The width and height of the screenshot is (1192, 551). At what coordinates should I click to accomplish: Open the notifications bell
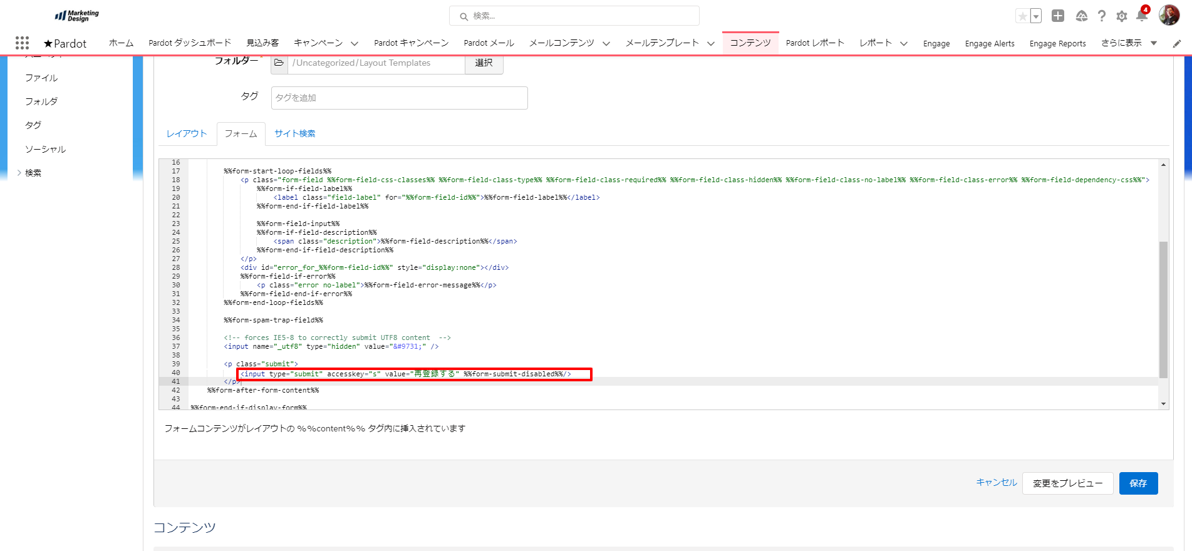pyautogui.click(x=1141, y=16)
